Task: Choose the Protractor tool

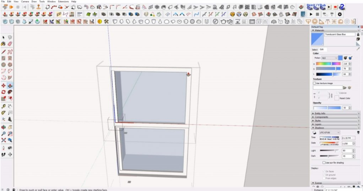Action: tap(4, 113)
